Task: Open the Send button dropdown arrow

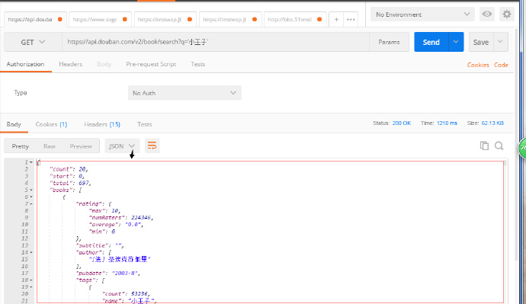Action: [456, 42]
